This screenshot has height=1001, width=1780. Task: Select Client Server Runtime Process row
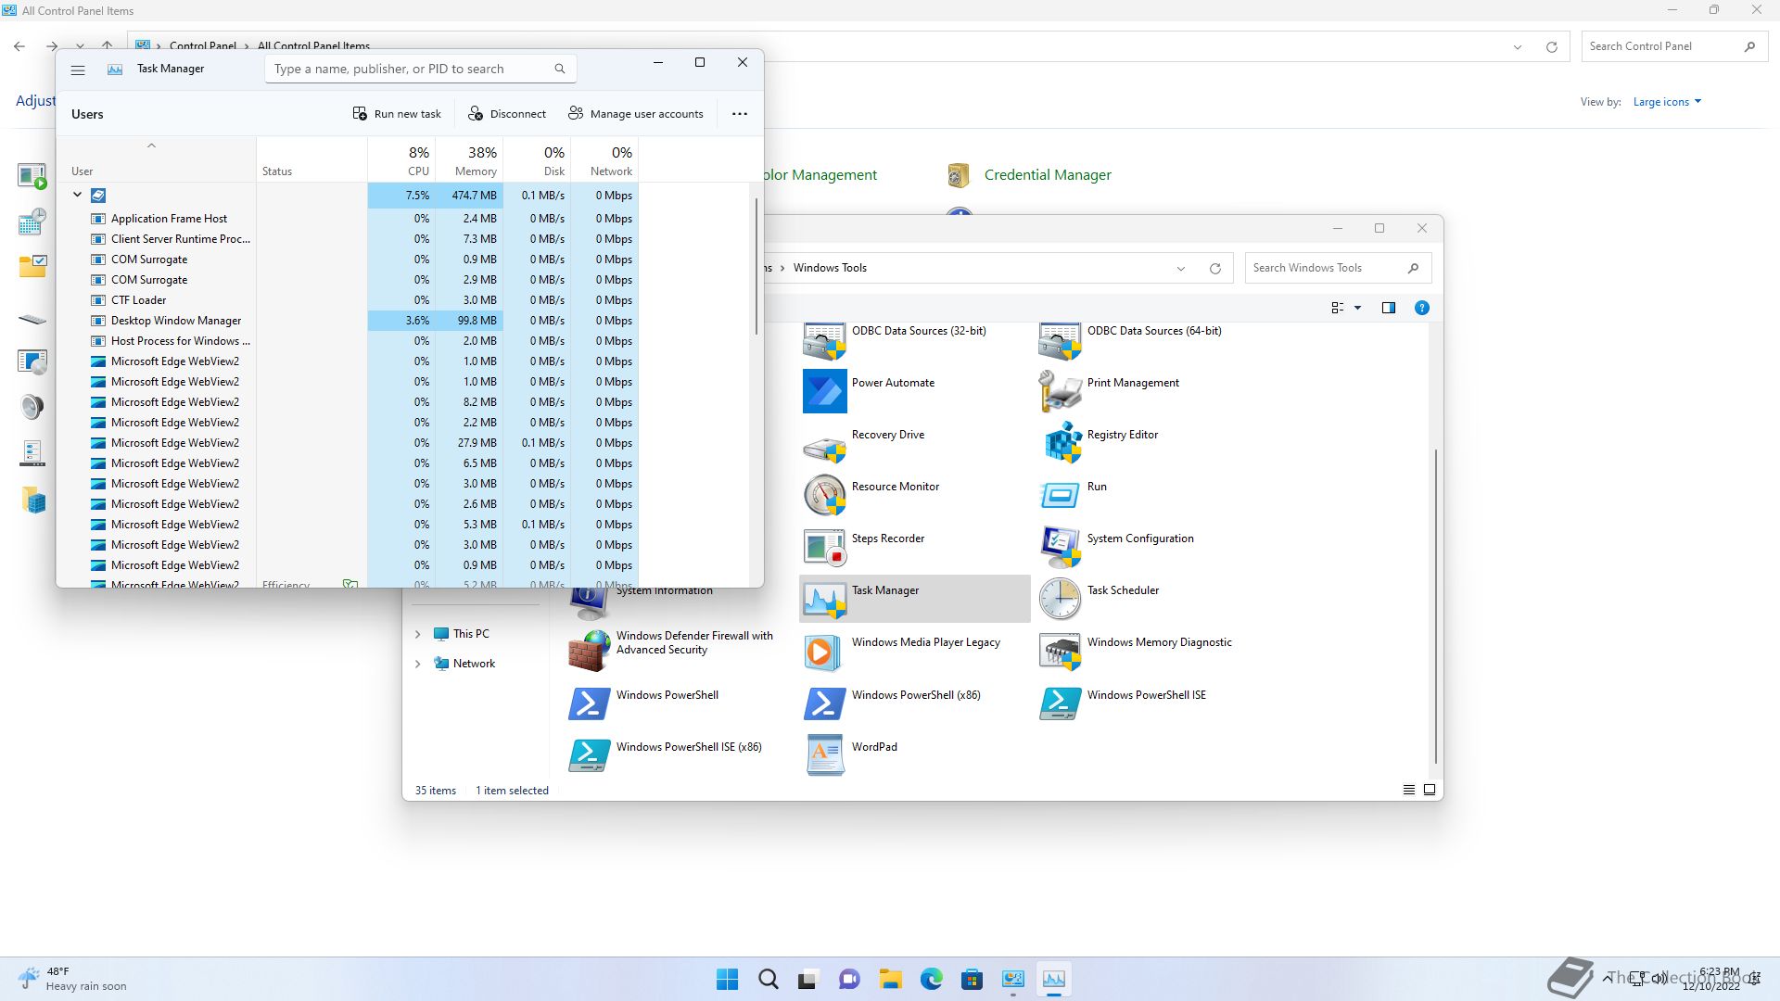[x=348, y=239]
